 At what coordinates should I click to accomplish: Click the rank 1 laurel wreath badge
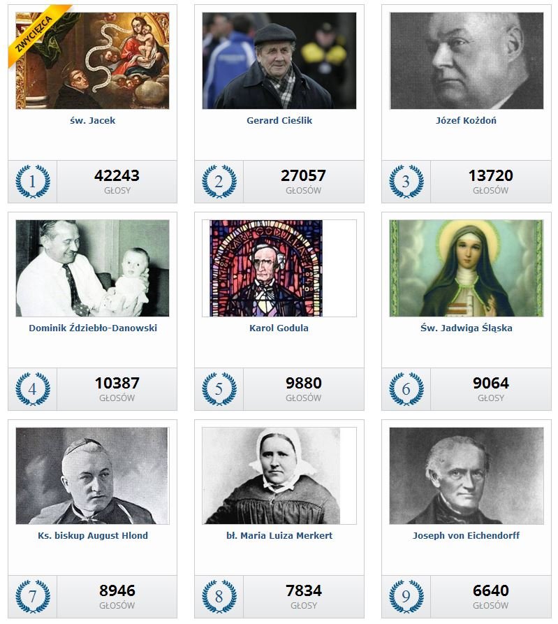pos(33,182)
